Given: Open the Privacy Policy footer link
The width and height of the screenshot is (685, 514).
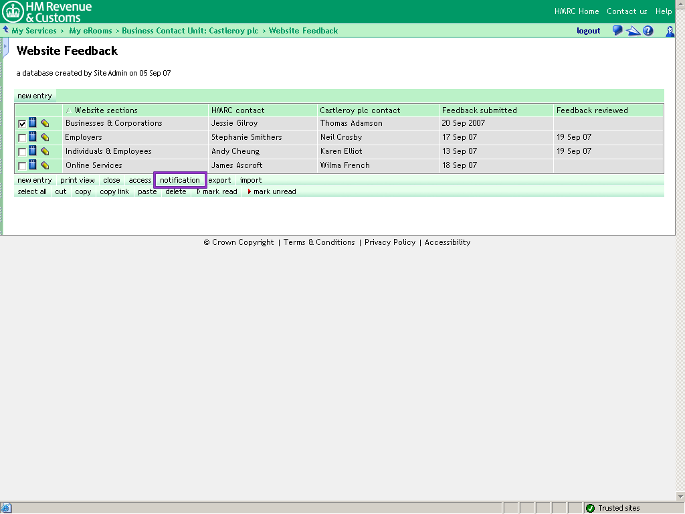Looking at the screenshot, I should click(x=389, y=242).
